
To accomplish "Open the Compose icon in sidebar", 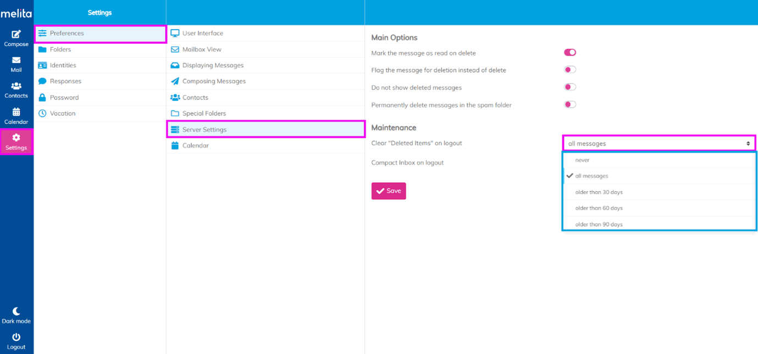I will click(16, 38).
